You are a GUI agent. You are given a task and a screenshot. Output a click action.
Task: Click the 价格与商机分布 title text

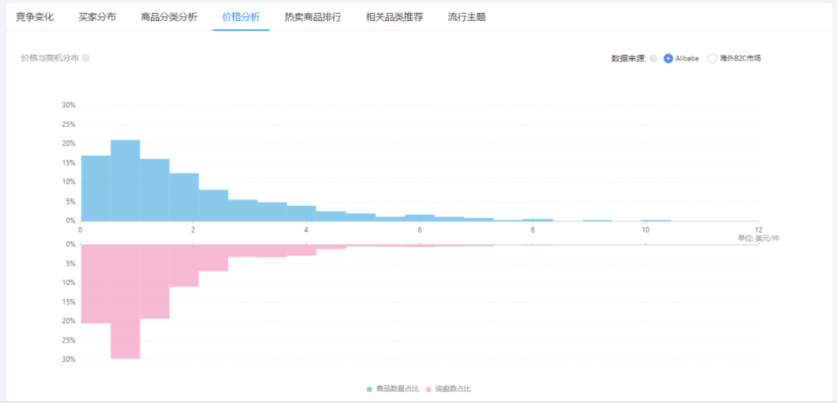coord(50,59)
